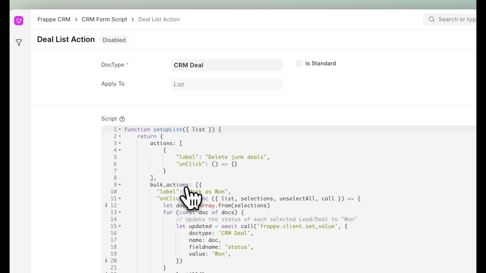The image size is (486, 273).
Task: Collapse the setupList function at line 1
Action: click(120, 129)
